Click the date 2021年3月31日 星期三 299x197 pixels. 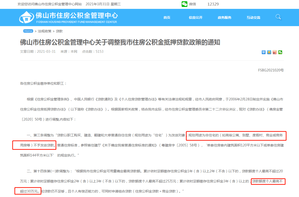point(103,4)
